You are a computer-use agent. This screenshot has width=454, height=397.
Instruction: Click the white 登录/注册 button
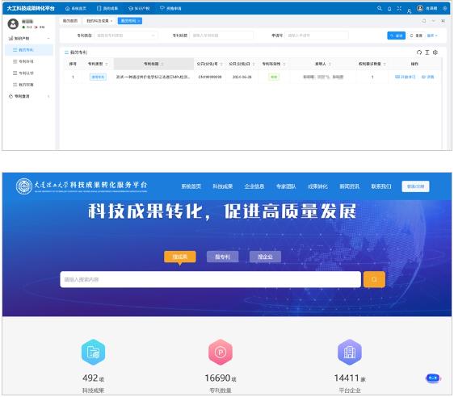click(x=415, y=186)
